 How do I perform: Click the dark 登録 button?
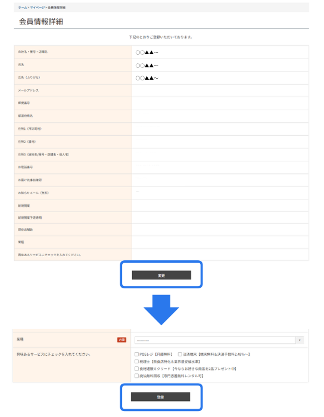(160, 397)
